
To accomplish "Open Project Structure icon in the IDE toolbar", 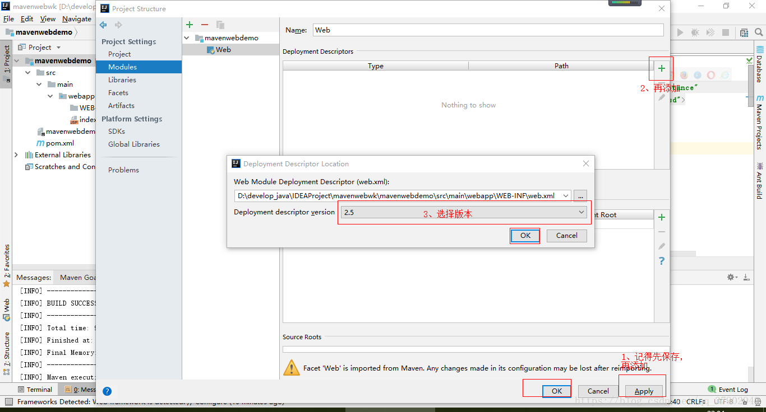I will 744,33.
